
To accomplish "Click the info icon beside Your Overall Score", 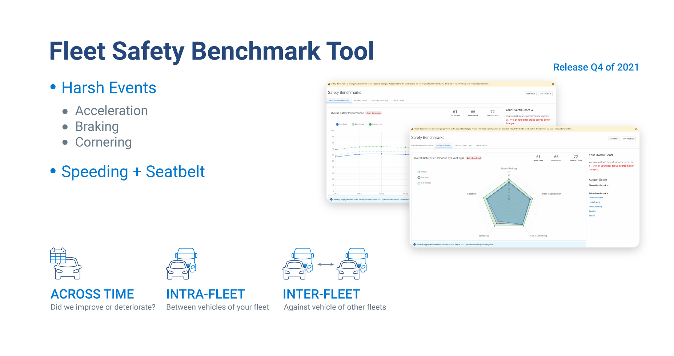I will tap(532, 110).
